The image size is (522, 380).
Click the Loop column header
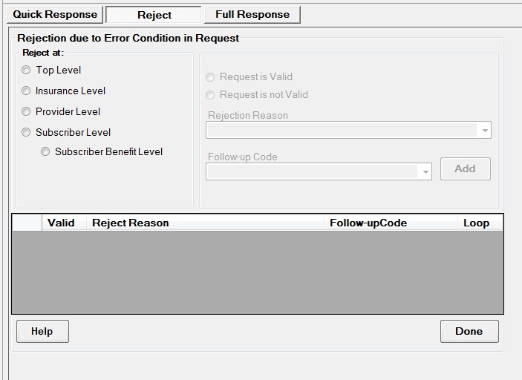pos(476,223)
